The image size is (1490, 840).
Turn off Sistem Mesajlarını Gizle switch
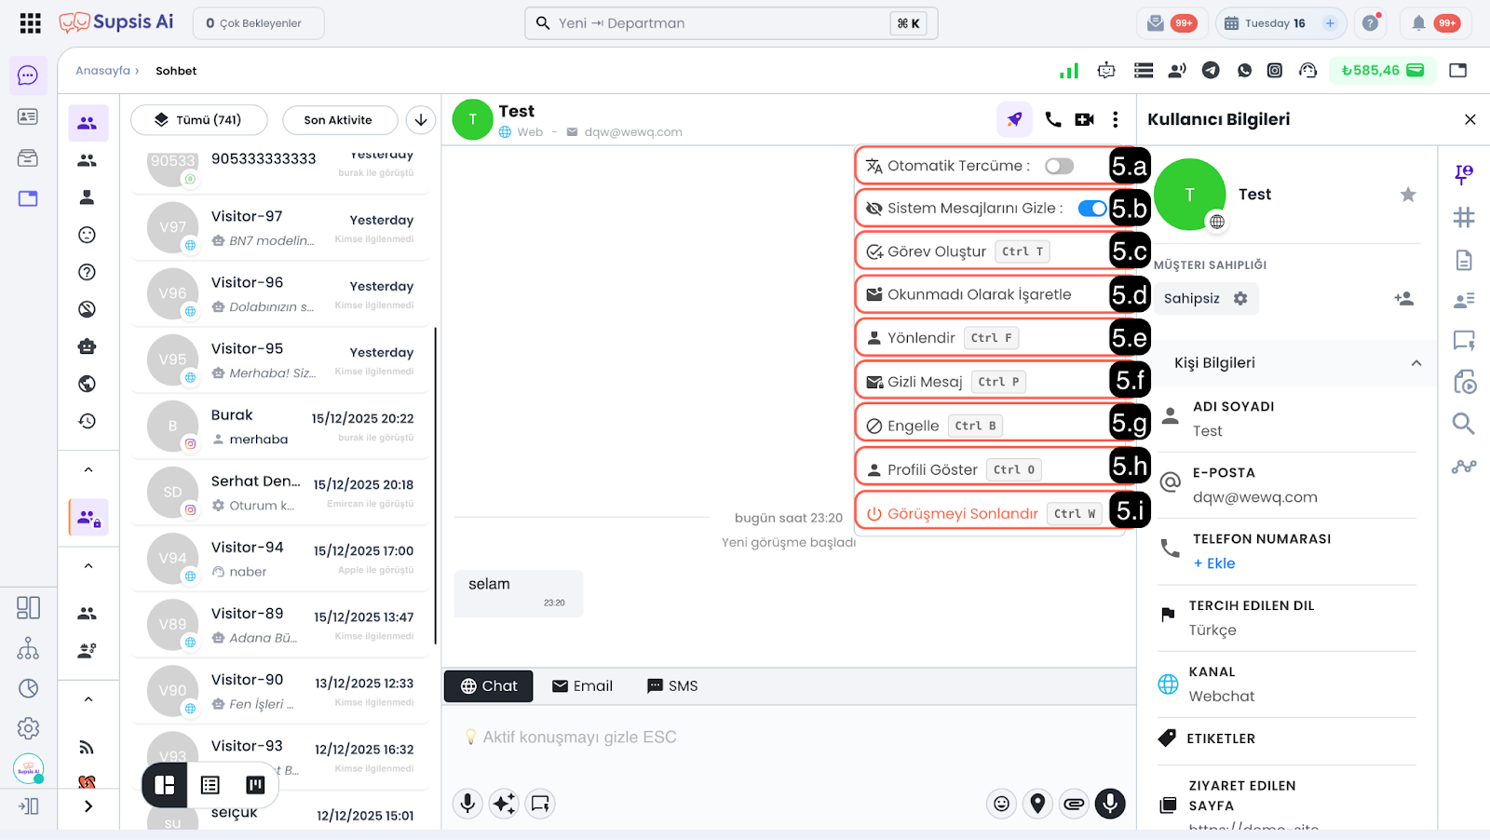point(1091,209)
